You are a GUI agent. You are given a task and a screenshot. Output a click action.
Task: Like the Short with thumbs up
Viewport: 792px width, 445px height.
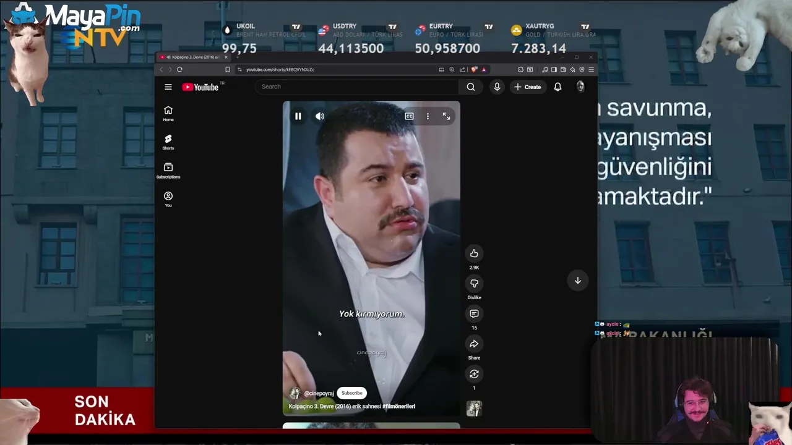pos(474,253)
